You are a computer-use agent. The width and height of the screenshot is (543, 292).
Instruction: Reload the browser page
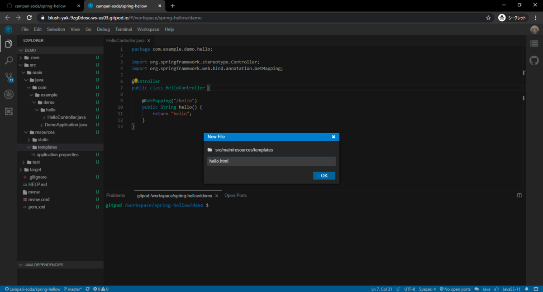[x=29, y=18]
